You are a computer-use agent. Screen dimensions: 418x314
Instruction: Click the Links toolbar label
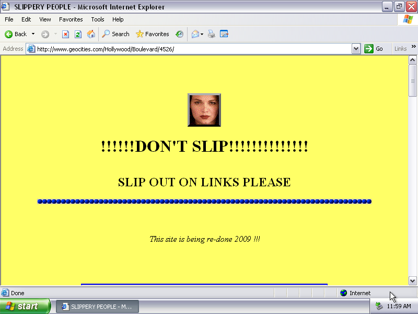pos(400,49)
